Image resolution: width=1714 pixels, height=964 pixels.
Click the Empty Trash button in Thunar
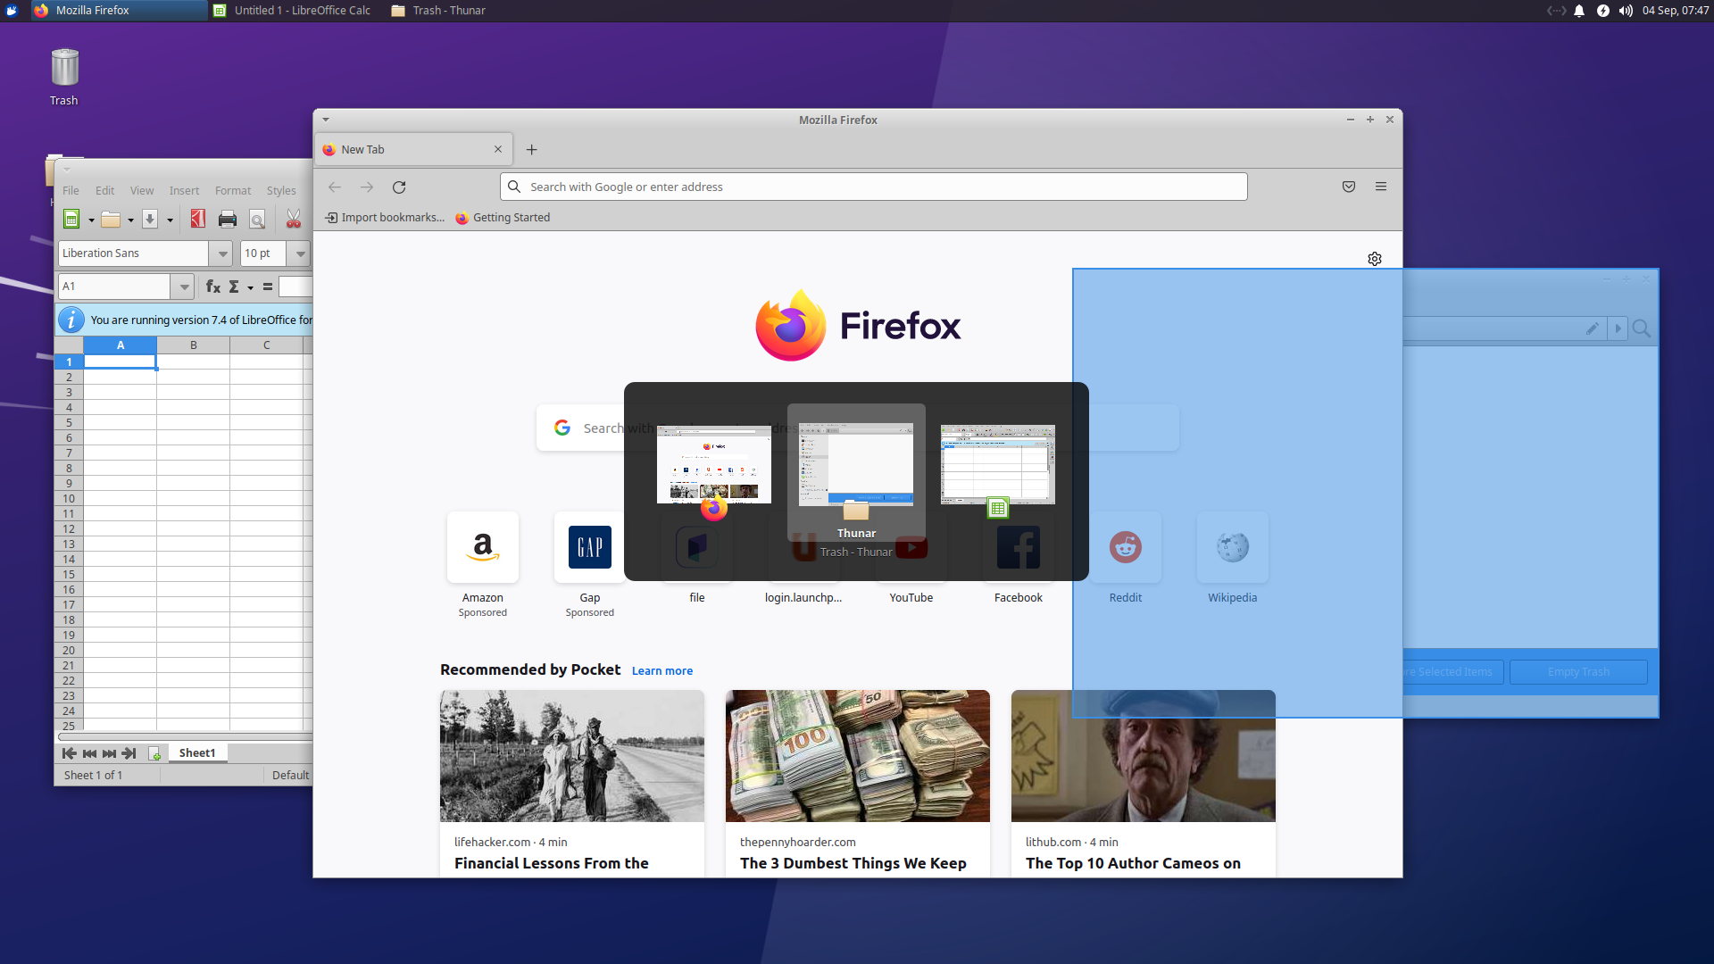click(x=1578, y=671)
